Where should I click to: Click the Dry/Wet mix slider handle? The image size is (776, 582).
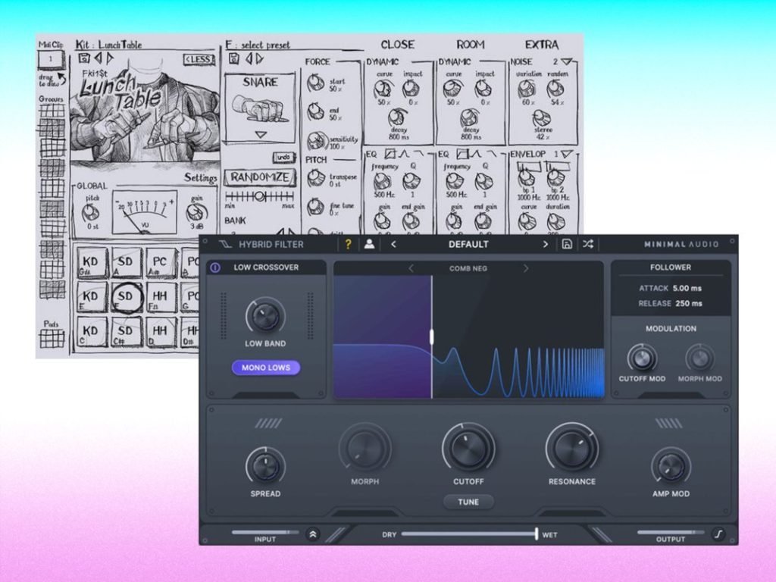point(536,533)
